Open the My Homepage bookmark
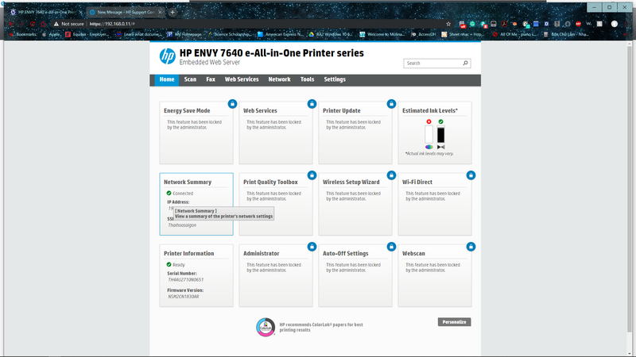Viewport: 636px width, 357px height. [x=184, y=34]
